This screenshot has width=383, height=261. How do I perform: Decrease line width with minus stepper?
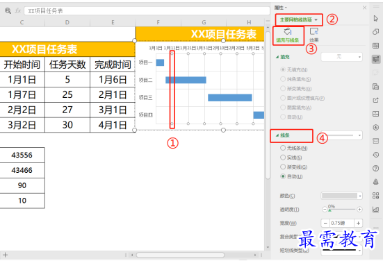325,224
